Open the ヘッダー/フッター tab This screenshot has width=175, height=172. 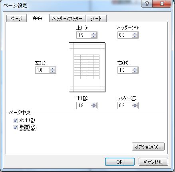tap(67, 19)
